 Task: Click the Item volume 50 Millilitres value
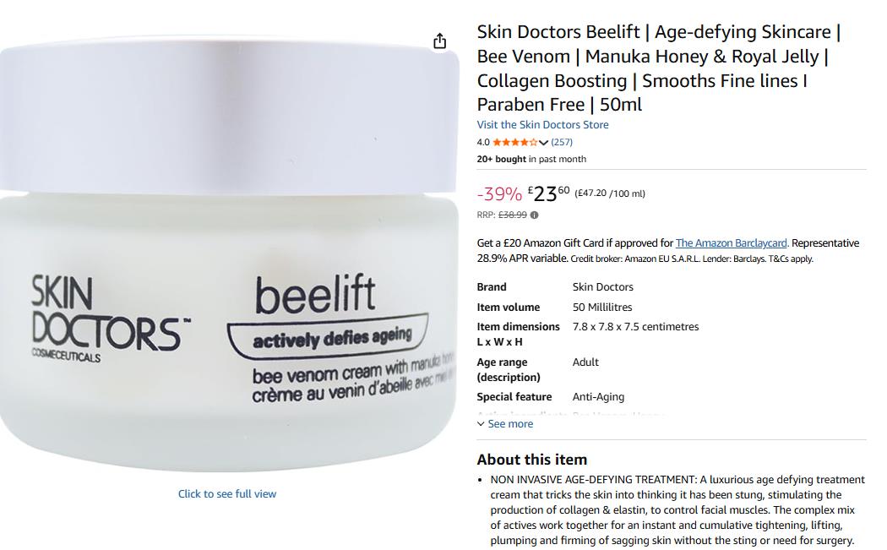click(601, 308)
